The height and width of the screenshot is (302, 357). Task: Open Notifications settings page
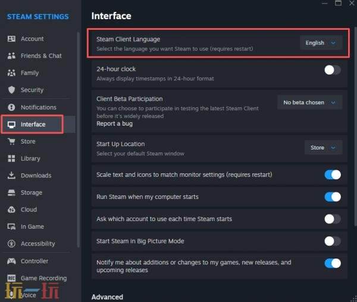[x=39, y=107]
